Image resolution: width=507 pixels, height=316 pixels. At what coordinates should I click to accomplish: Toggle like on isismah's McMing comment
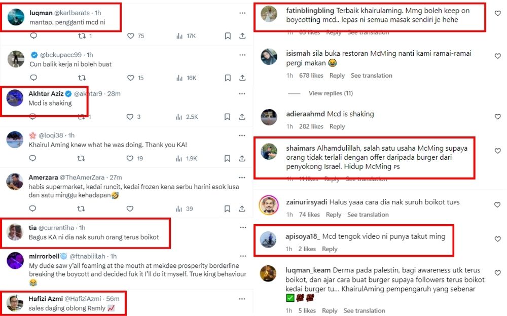point(498,56)
